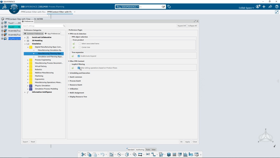Open the Help question mark icon
Viewport: 280px width, 158px height.
coord(276,7)
